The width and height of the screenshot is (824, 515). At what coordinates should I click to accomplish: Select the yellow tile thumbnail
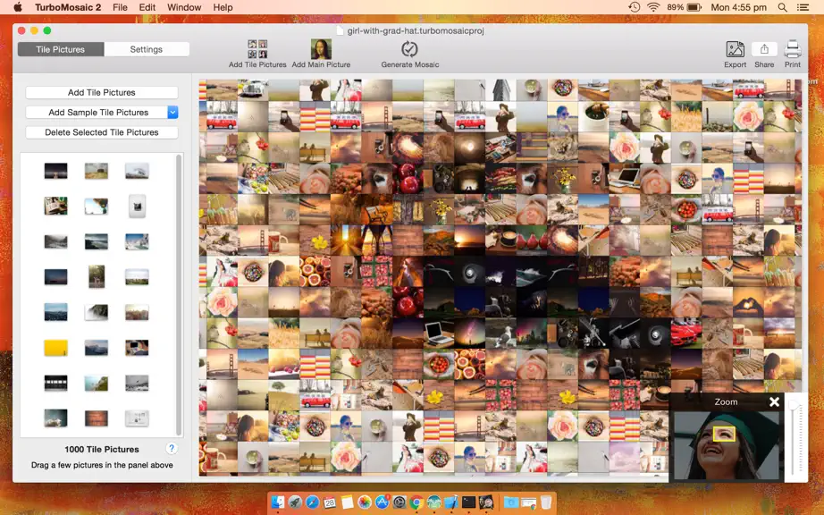[x=55, y=348]
